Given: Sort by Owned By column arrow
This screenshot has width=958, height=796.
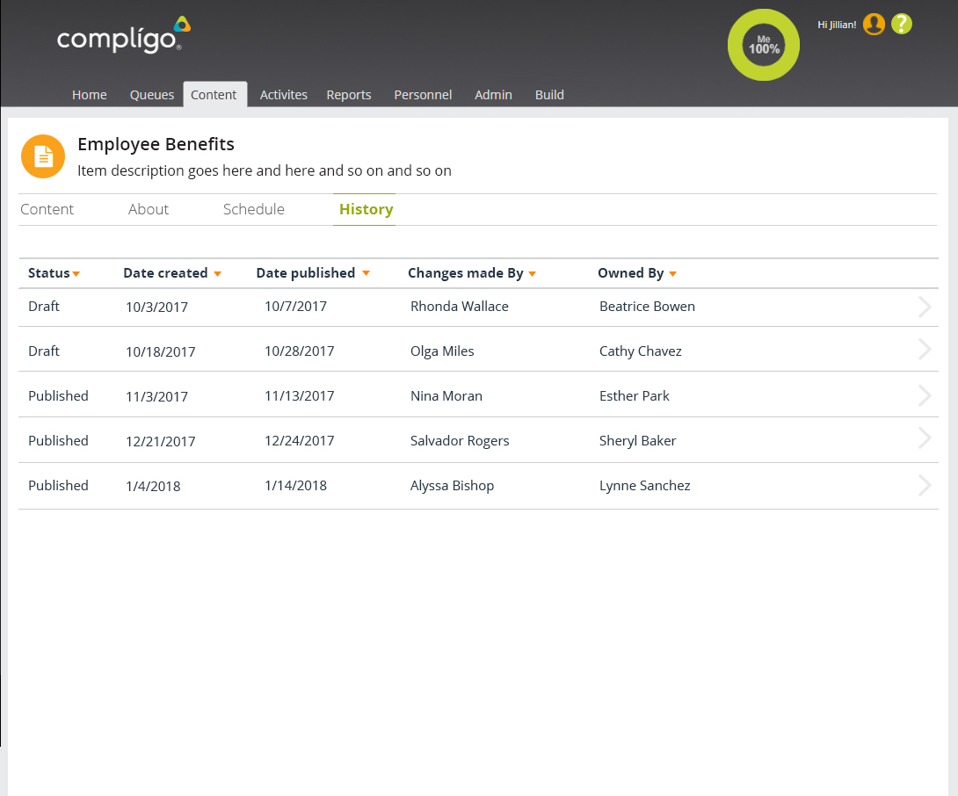Looking at the screenshot, I should pyautogui.click(x=672, y=274).
